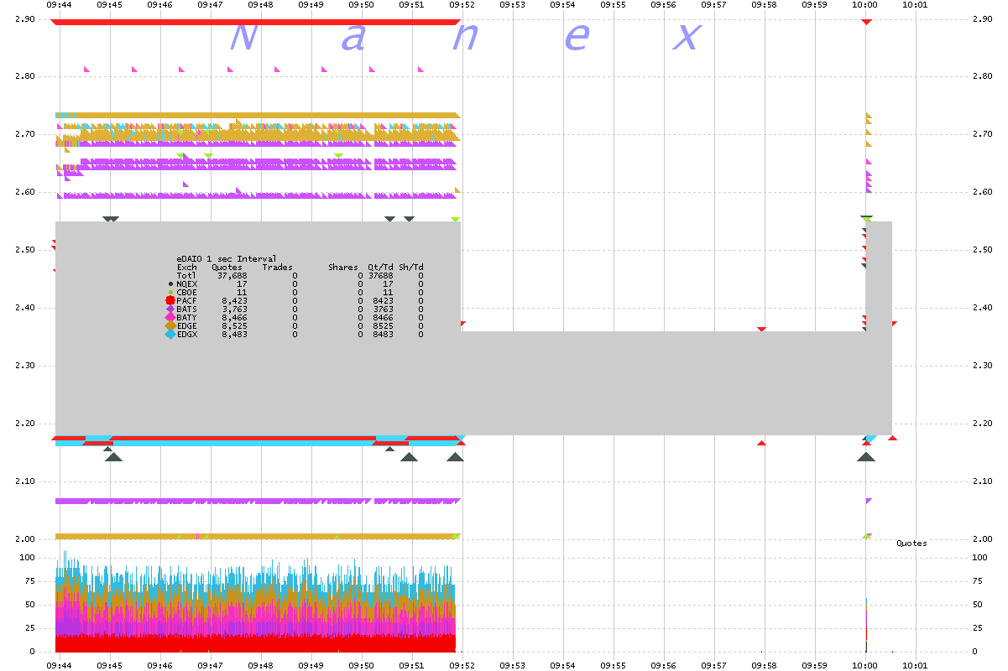Click the EDGE Qt/Td value '8525'

383,325
